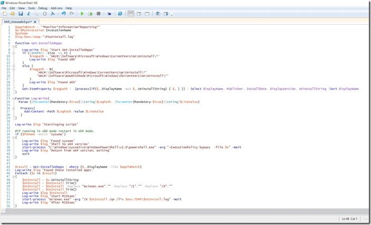Click the '#if running in x86 mode' comment

55,131
